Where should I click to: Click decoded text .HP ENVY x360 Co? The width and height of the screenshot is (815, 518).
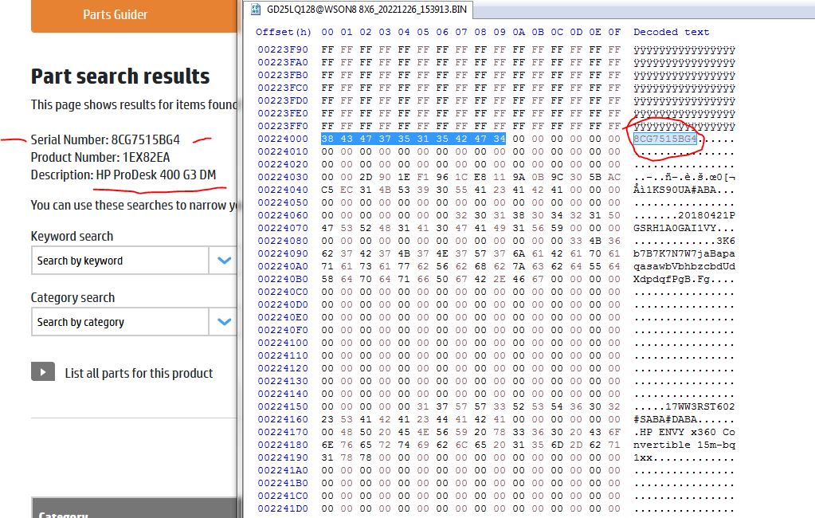(x=684, y=432)
